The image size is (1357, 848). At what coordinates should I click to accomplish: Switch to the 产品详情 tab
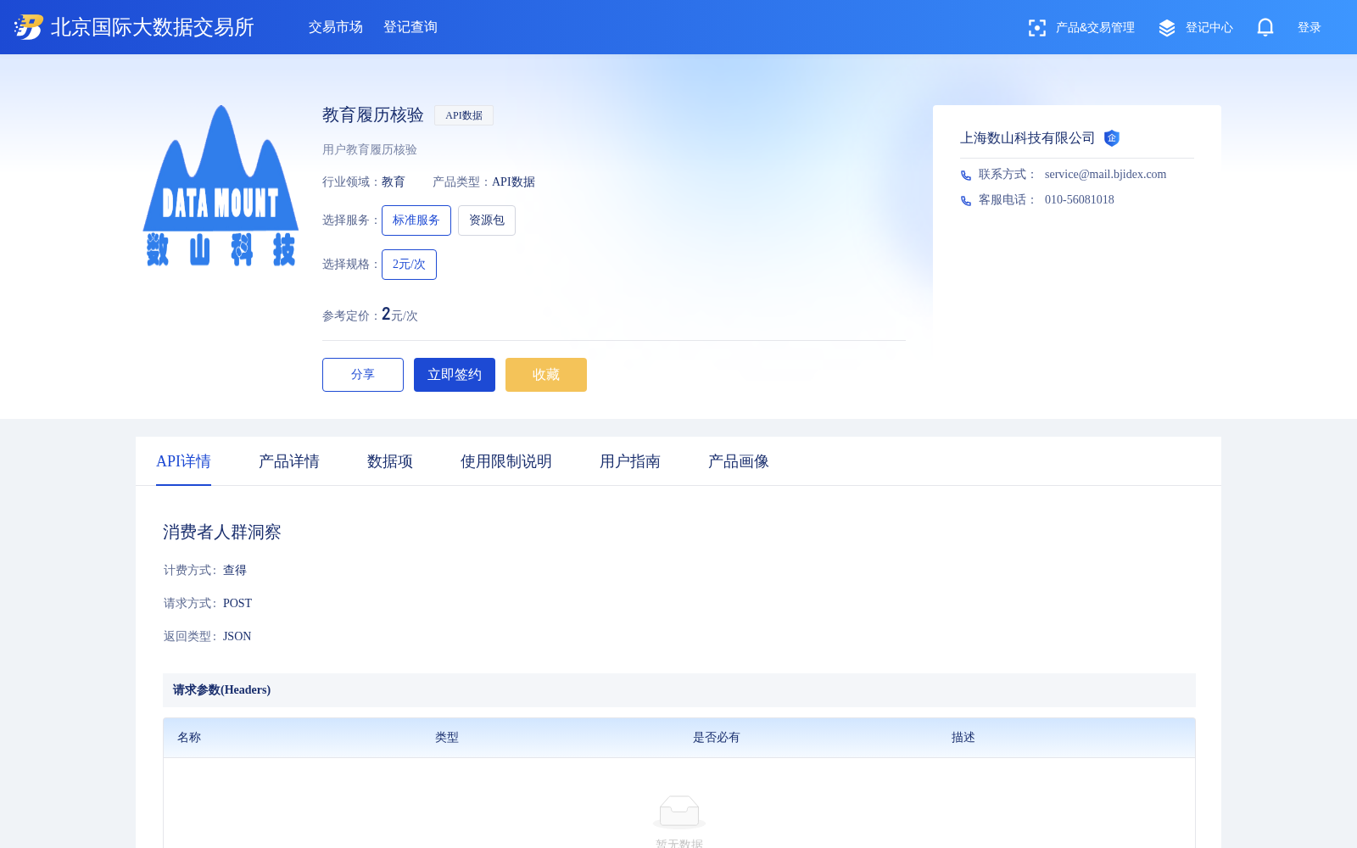pyautogui.click(x=289, y=461)
